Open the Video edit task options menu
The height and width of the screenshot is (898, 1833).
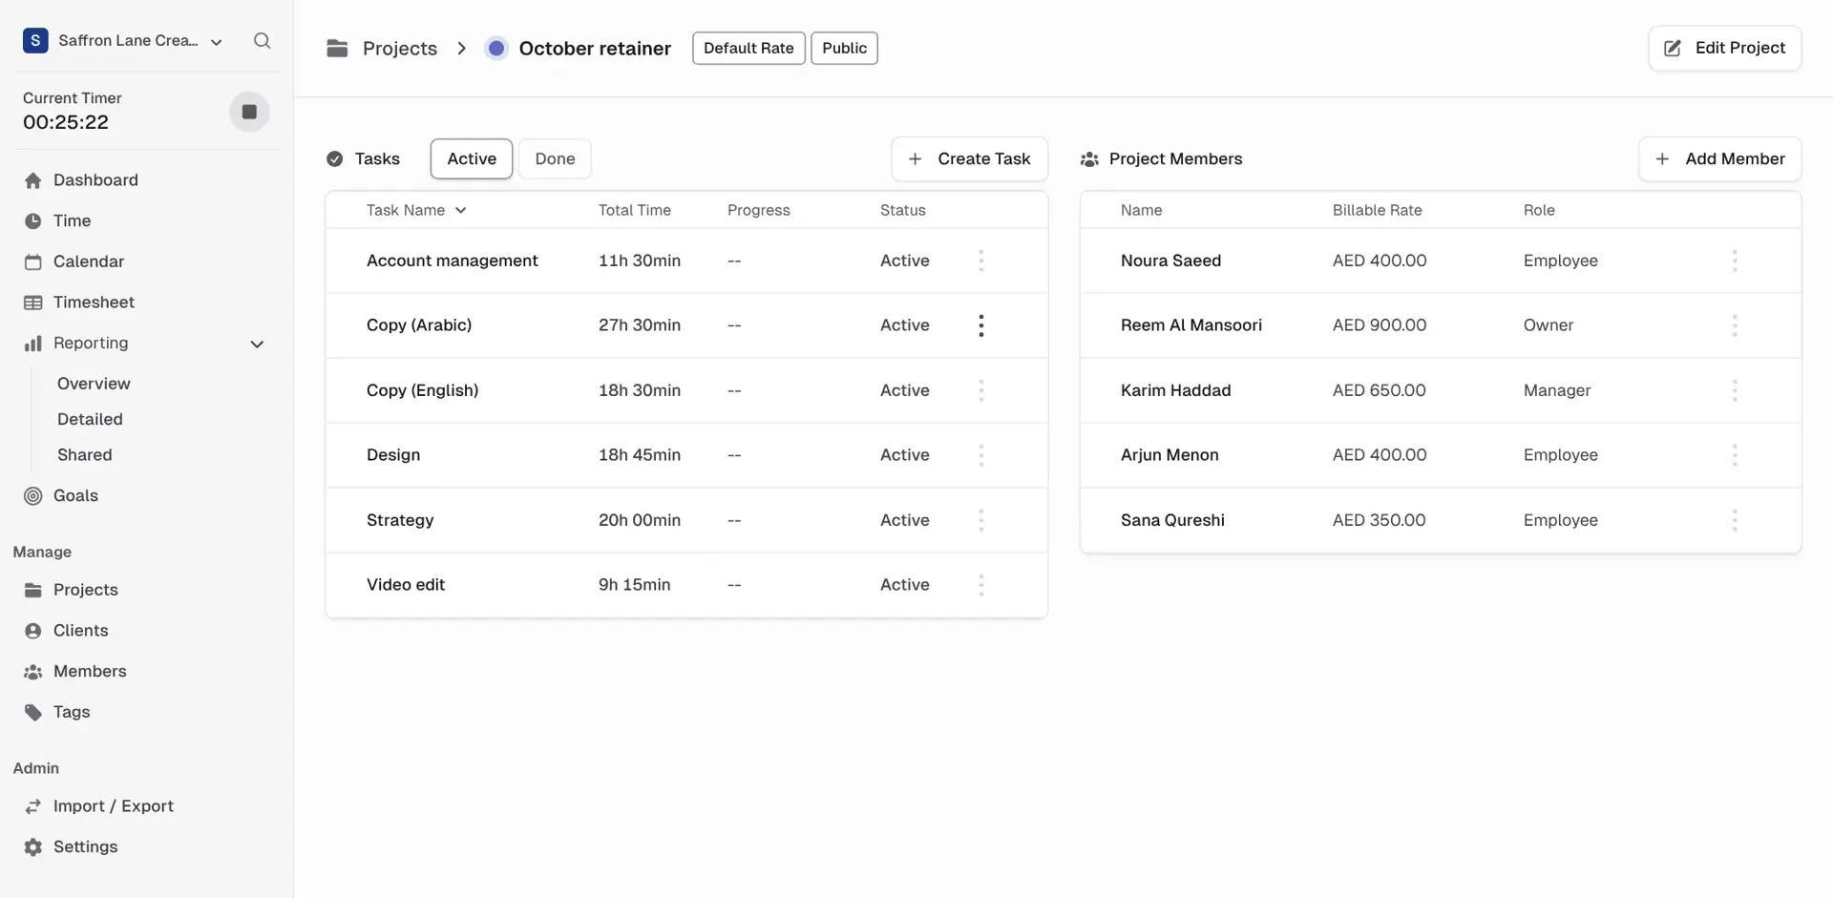980,585
